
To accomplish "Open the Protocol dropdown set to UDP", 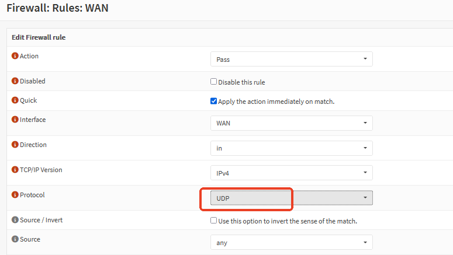I will 291,198.
